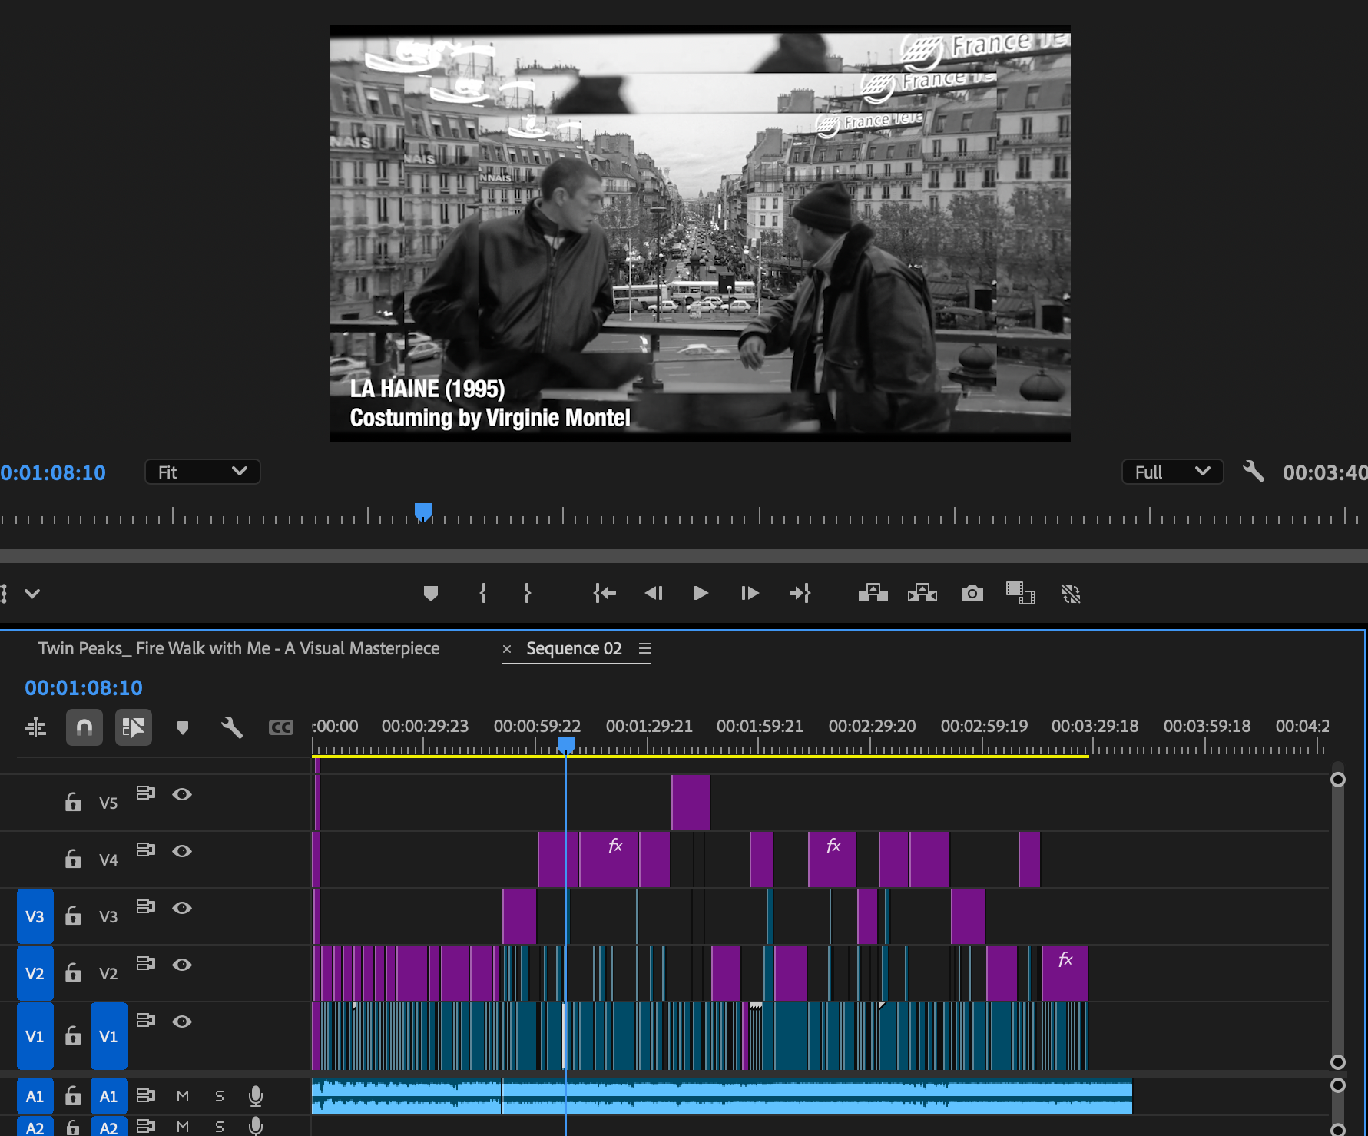Hide track V4 output eye
Screen dimensions: 1368x1136
coord(182,851)
